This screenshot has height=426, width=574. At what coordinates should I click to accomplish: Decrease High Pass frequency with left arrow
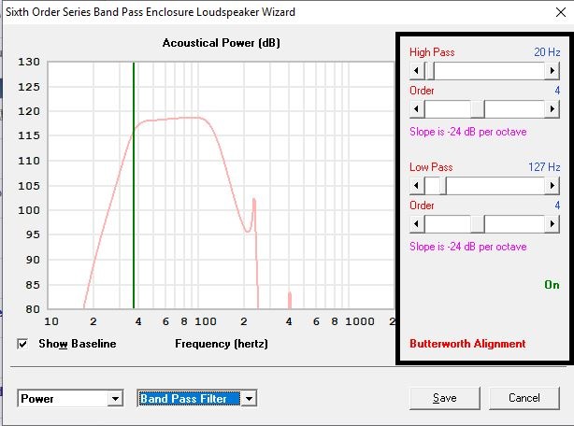click(x=417, y=71)
